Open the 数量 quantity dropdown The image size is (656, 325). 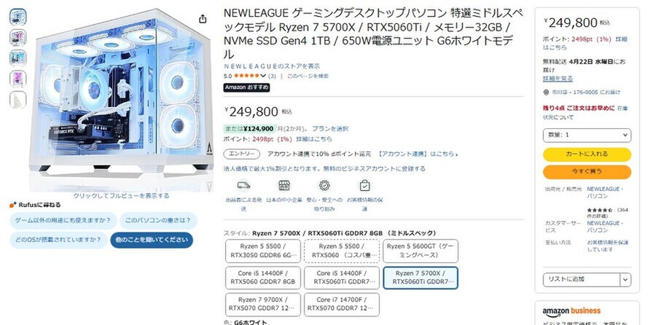coord(587,135)
